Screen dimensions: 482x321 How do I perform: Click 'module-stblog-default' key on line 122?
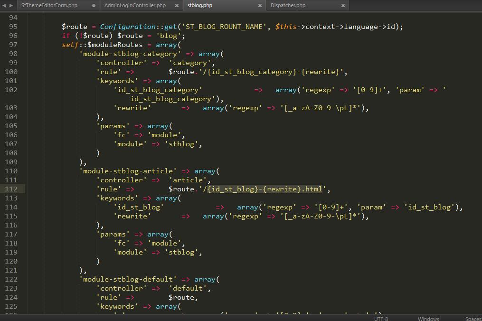(x=128, y=279)
